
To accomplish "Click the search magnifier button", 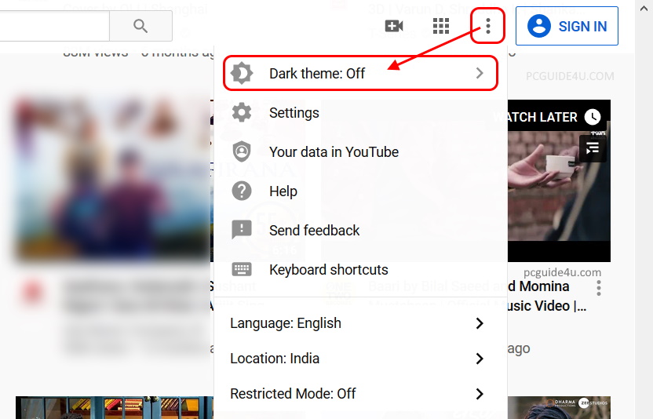I will pyautogui.click(x=140, y=27).
